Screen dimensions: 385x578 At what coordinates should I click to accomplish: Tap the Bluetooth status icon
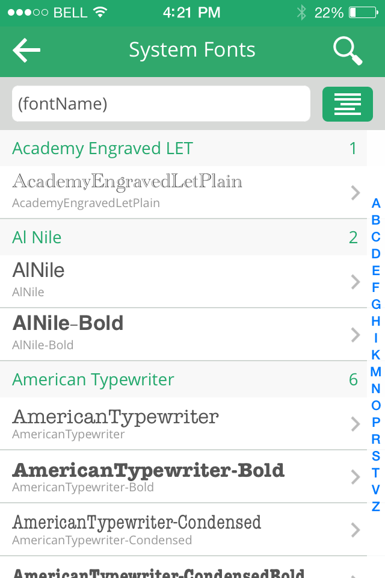tap(301, 13)
